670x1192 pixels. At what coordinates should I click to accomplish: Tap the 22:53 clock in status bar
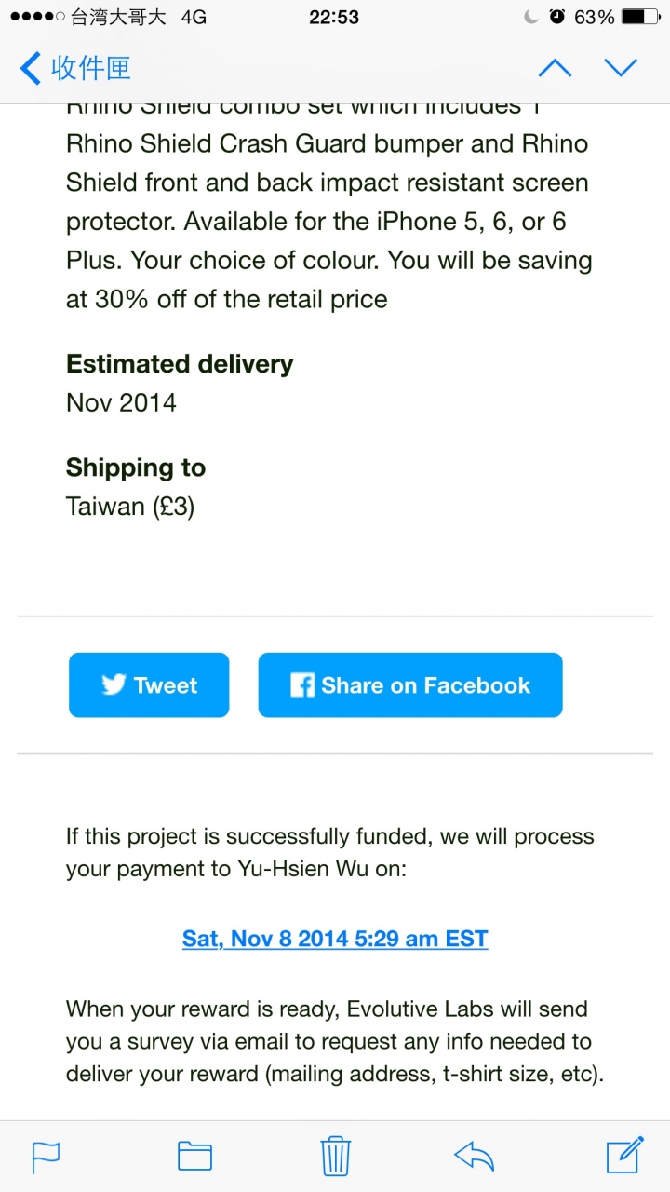336,17
